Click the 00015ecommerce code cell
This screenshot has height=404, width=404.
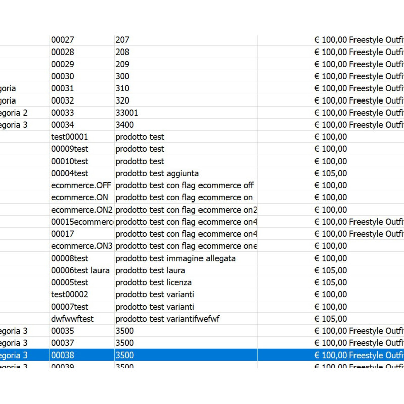point(82,222)
